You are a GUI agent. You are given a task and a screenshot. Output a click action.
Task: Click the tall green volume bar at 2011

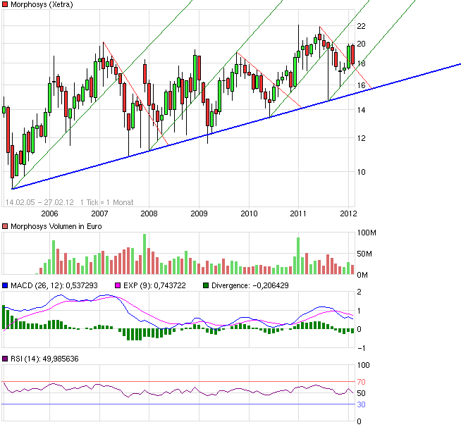298,256
